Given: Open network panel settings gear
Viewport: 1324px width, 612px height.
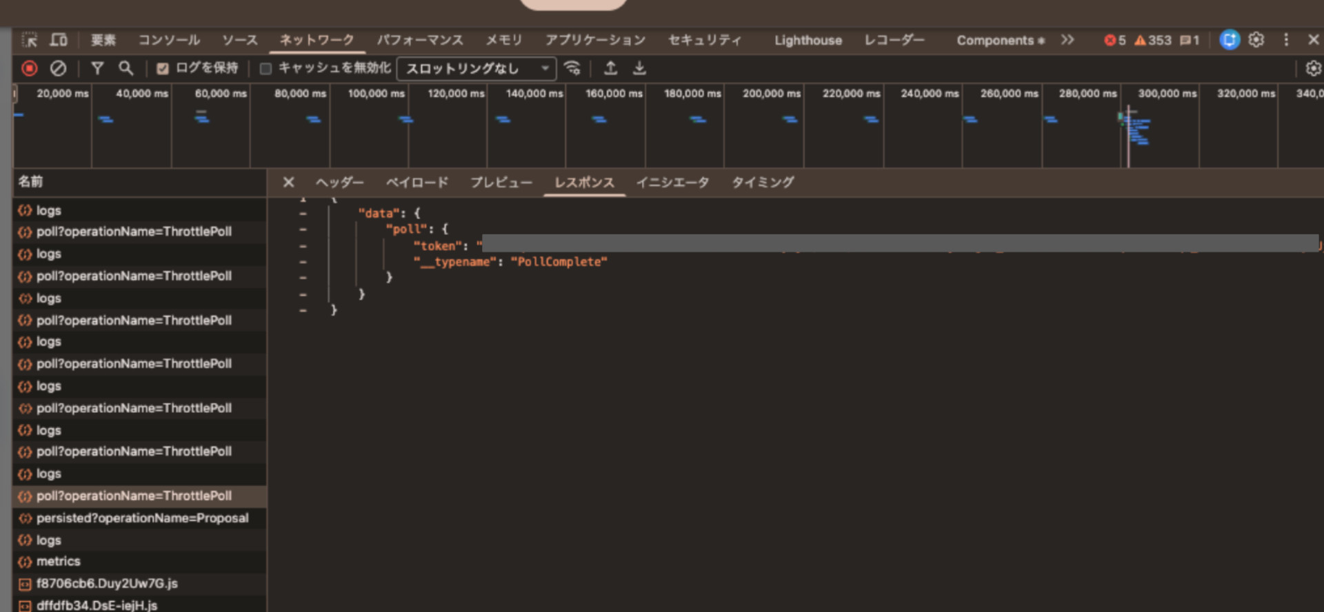Looking at the screenshot, I should (x=1313, y=68).
